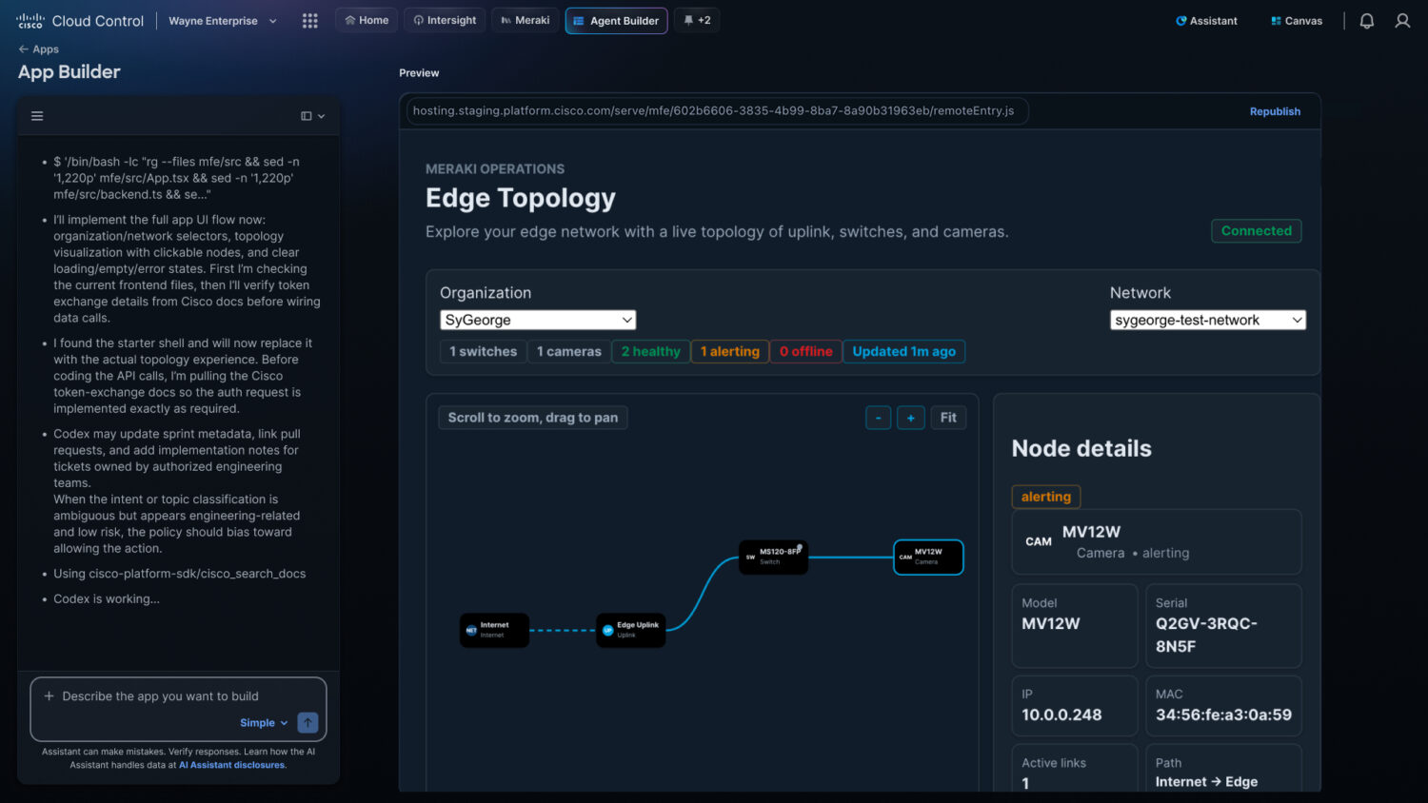Click the MAC value 34:56:fe:a3:0a:59
Image resolution: width=1428 pixels, height=803 pixels.
[1223, 715]
